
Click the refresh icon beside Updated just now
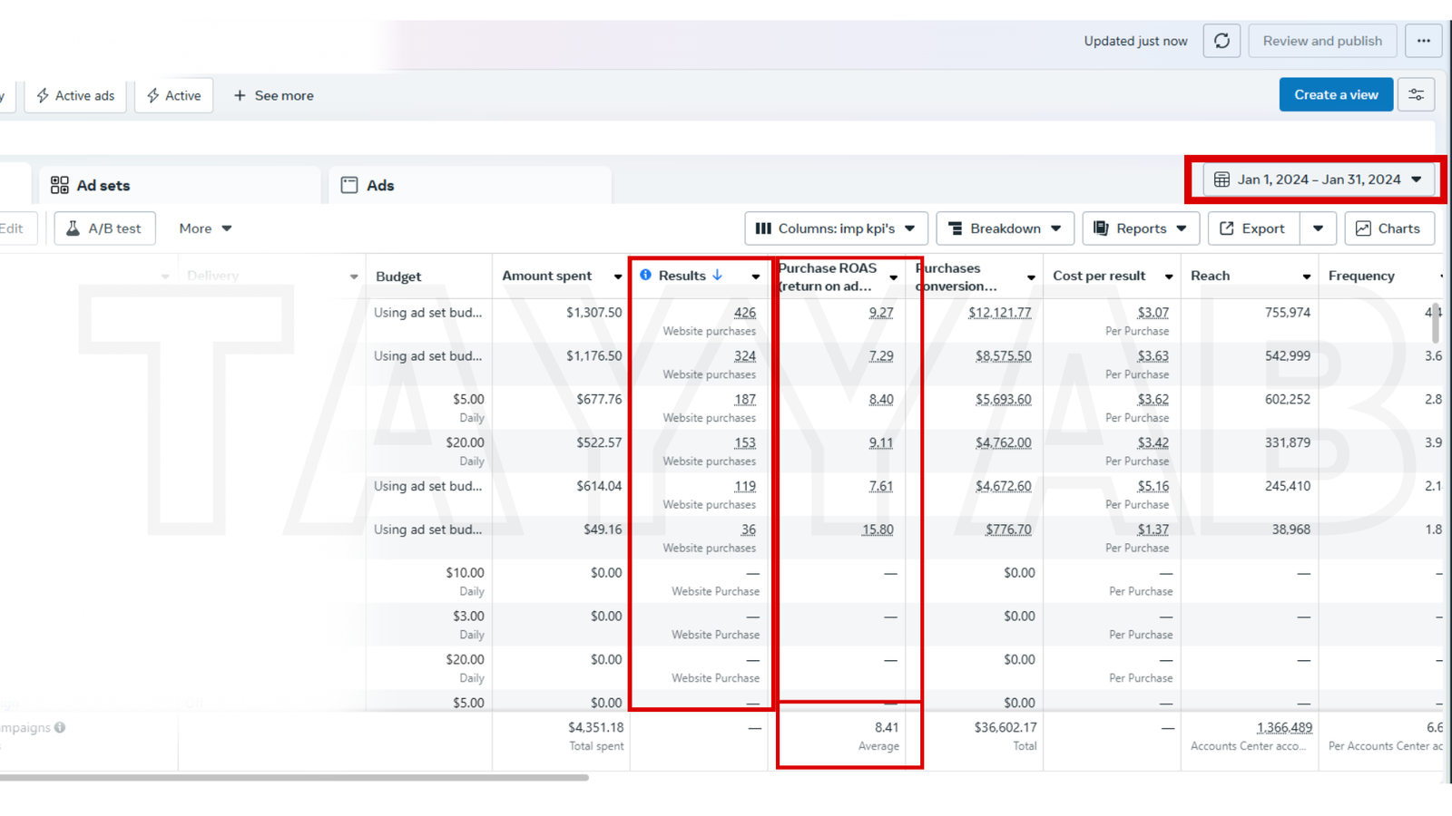pyautogui.click(x=1221, y=41)
